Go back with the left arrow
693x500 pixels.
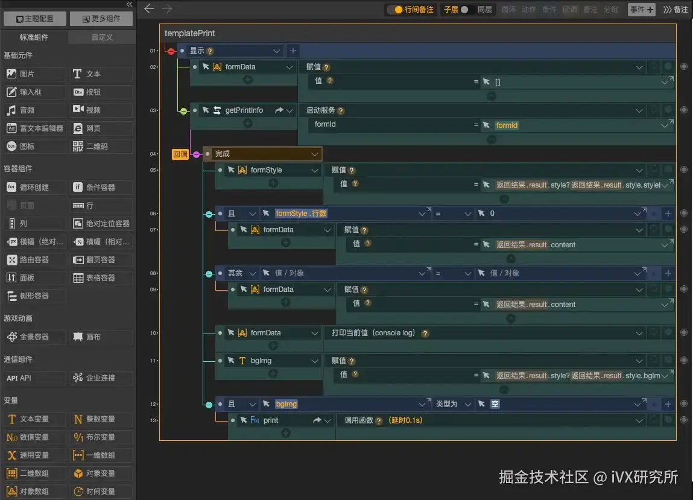pos(149,9)
